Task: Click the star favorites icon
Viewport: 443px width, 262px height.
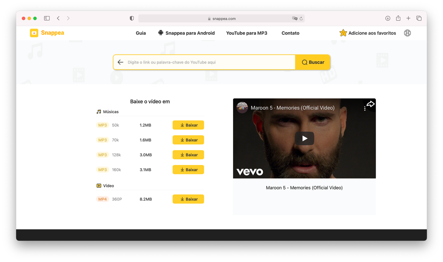Action: [343, 33]
